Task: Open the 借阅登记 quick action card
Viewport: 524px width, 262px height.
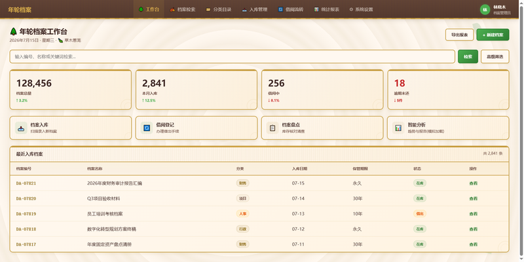Action: 196,128
